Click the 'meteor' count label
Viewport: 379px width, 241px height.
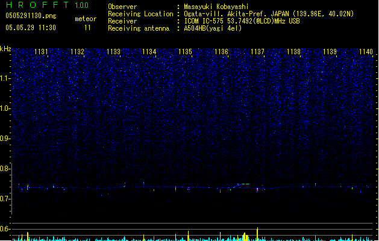(x=86, y=19)
